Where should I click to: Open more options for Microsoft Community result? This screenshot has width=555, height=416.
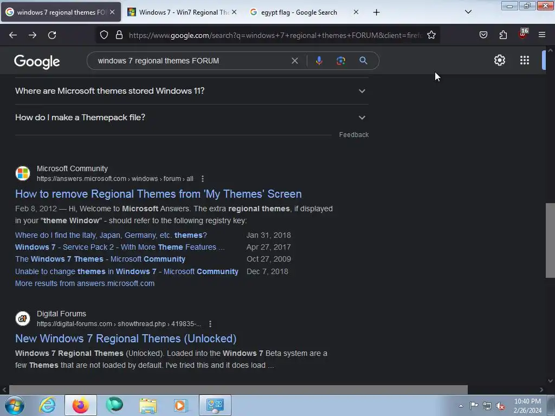[x=203, y=179]
